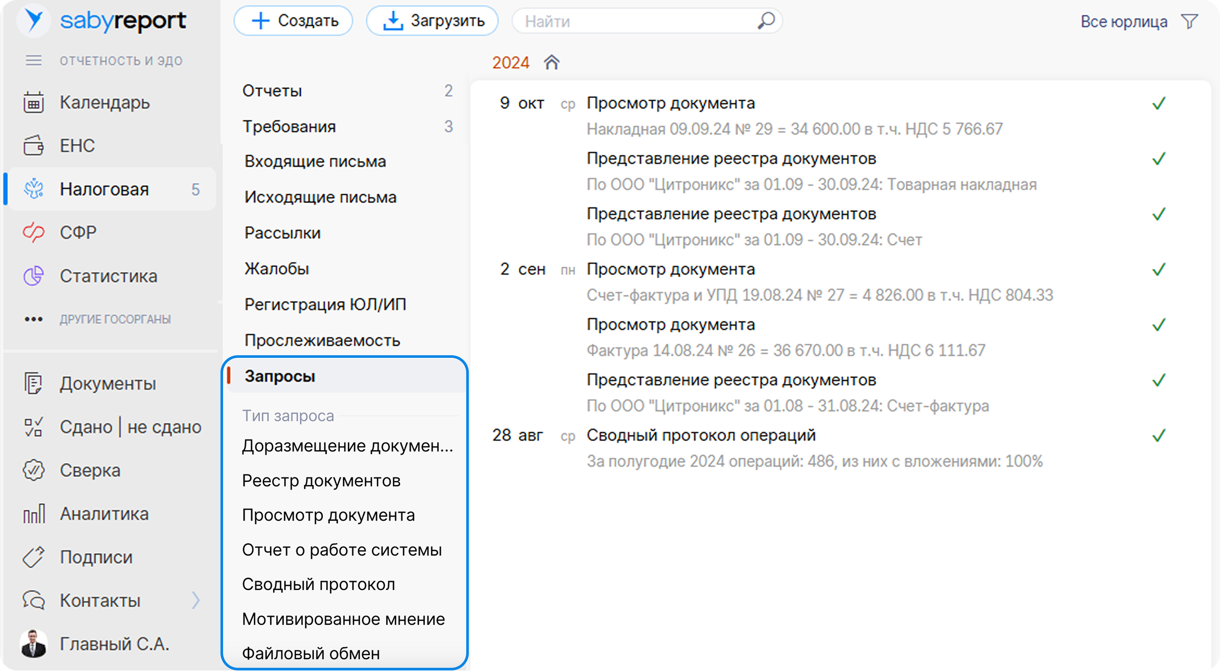Open user profile avatar Главный С.А.

(33, 643)
